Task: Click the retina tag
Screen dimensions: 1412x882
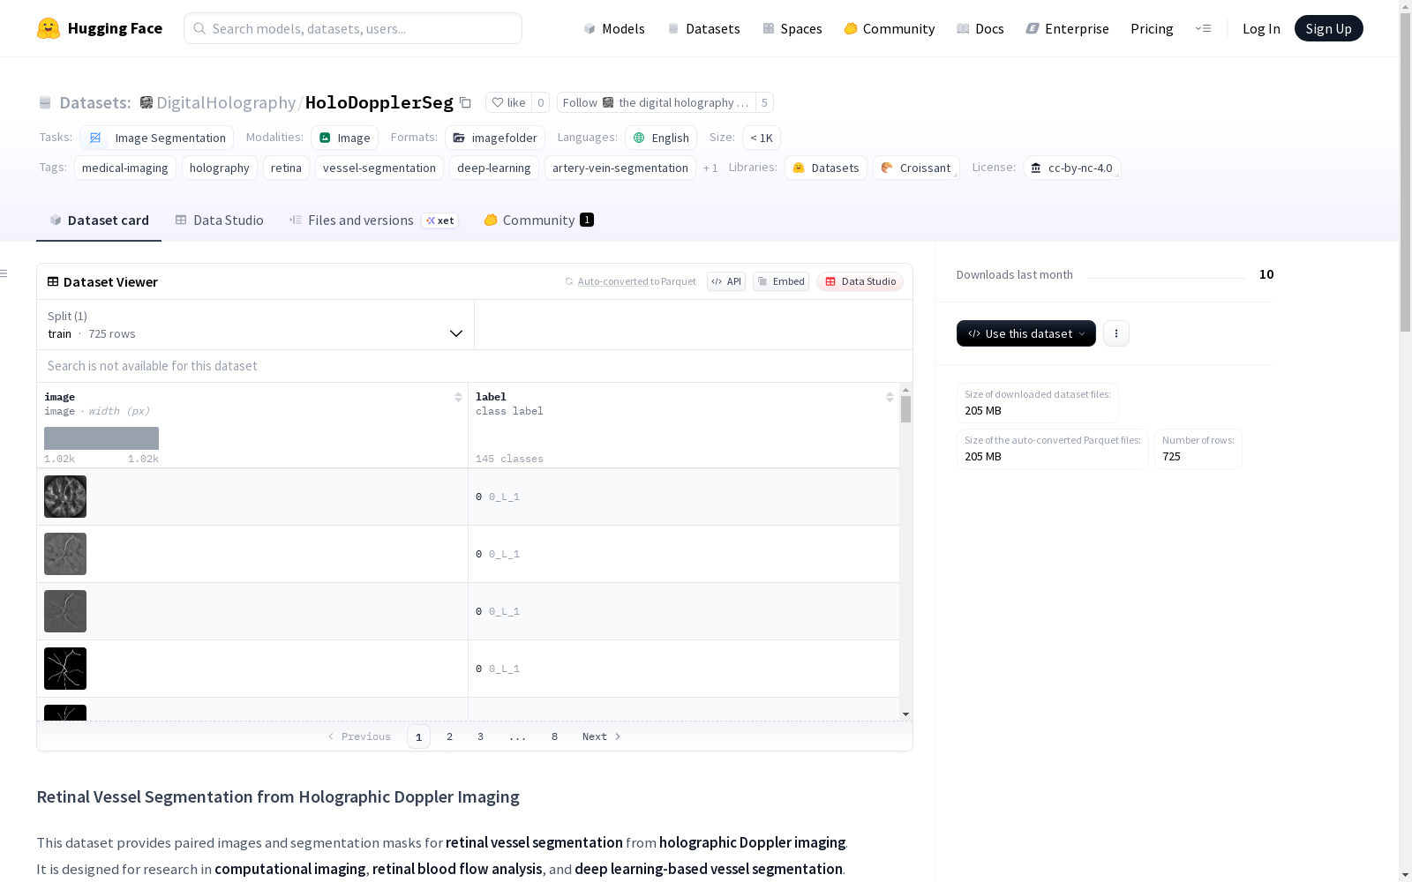Action: pos(286,168)
